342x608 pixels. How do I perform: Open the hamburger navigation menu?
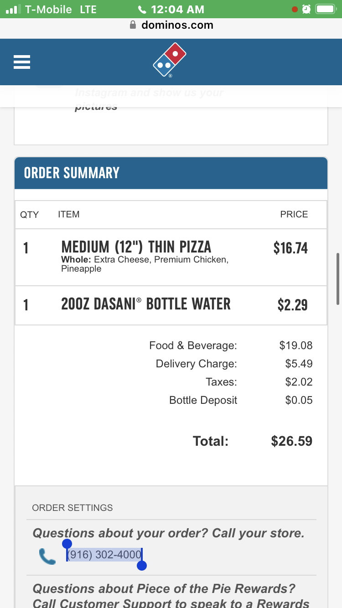coord(22,62)
